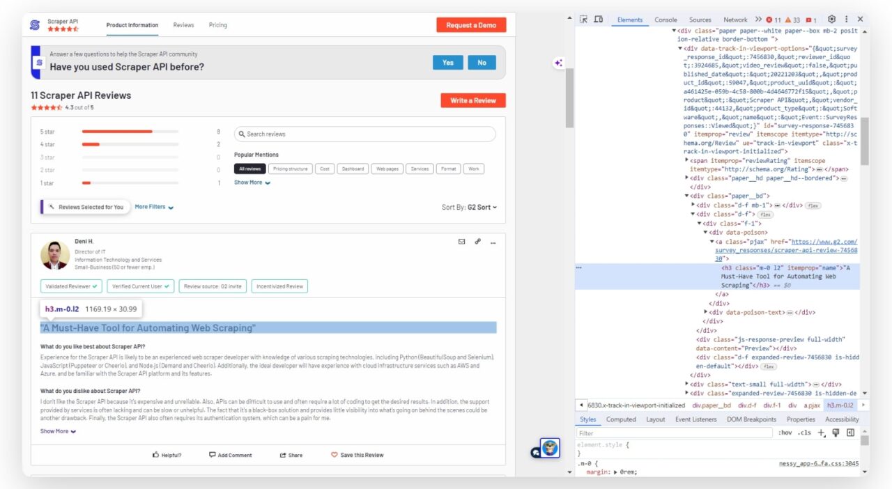The image size is (892, 489).
Task: Toggle computed styles sidebar icon
Action: click(x=850, y=433)
